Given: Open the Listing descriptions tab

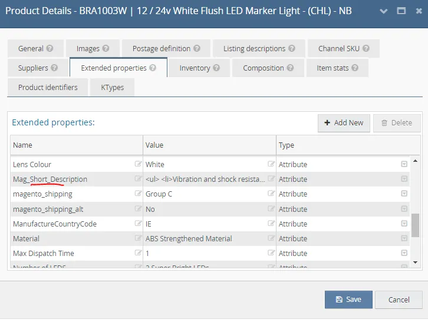Looking at the screenshot, I should (259, 48).
